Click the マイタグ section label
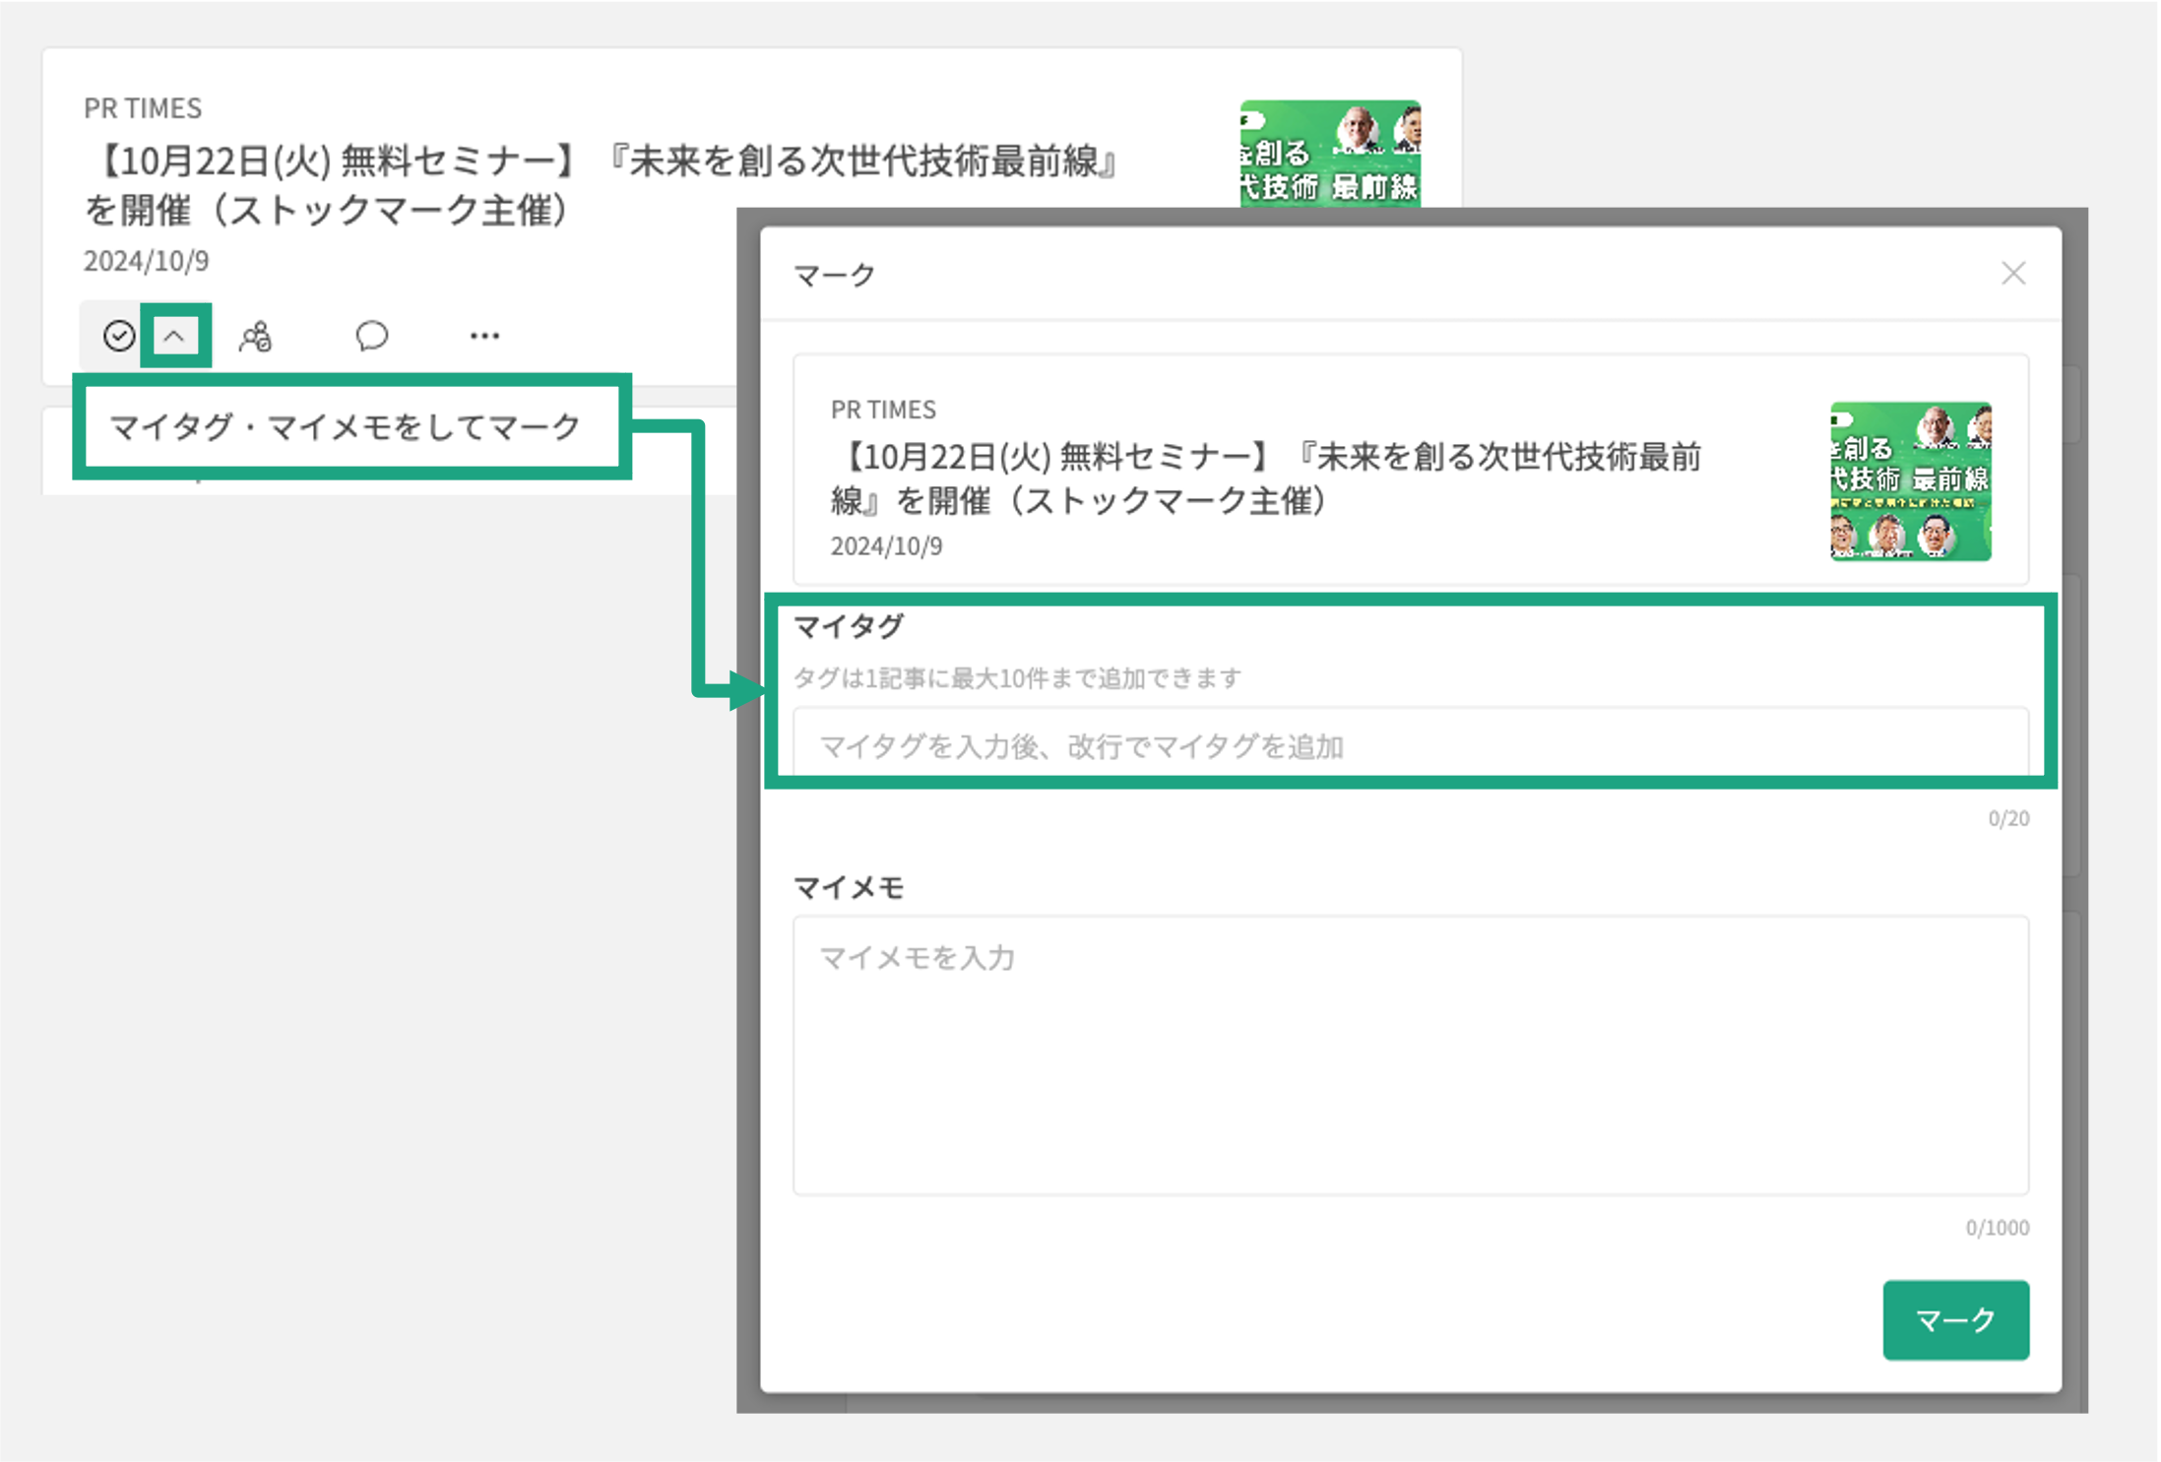The width and height of the screenshot is (2161, 1462). 849,625
